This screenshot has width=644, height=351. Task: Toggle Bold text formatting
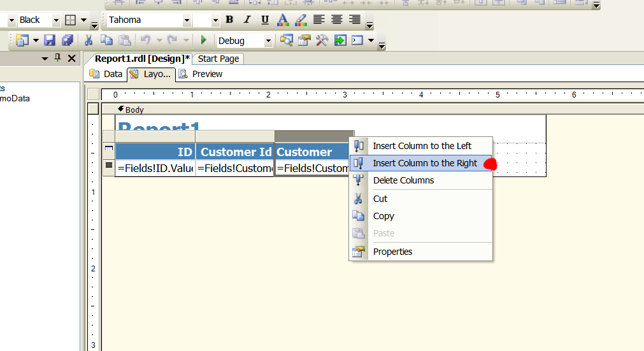coord(229,20)
